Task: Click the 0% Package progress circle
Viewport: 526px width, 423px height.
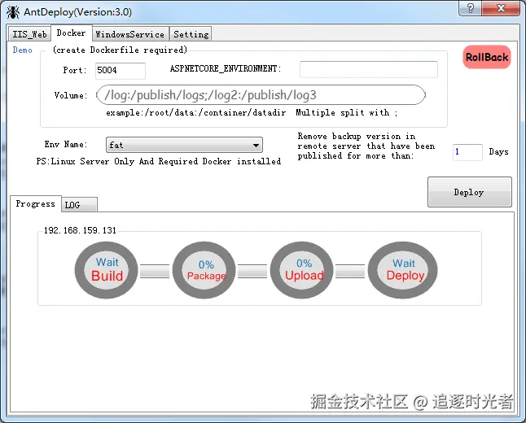Action: coord(204,270)
